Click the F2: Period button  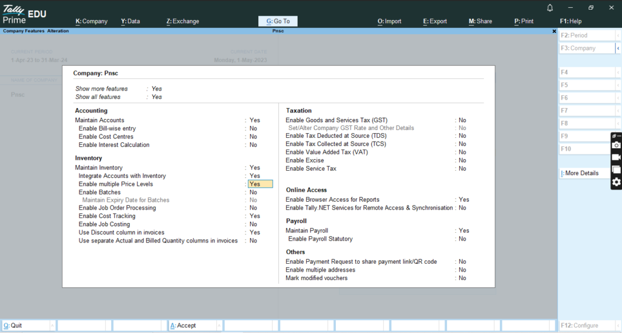pyautogui.click(x=587, y=35)
